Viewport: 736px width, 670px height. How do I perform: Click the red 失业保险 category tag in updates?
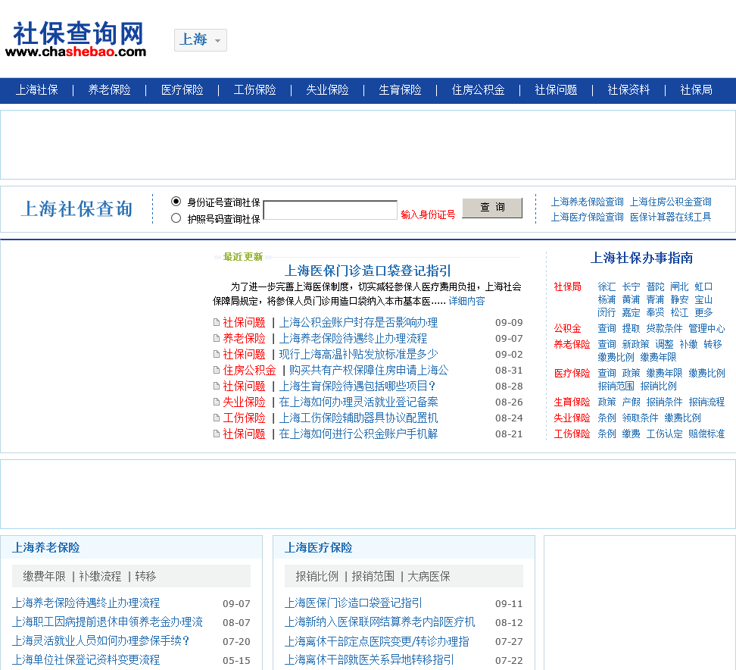pos(244,402)
